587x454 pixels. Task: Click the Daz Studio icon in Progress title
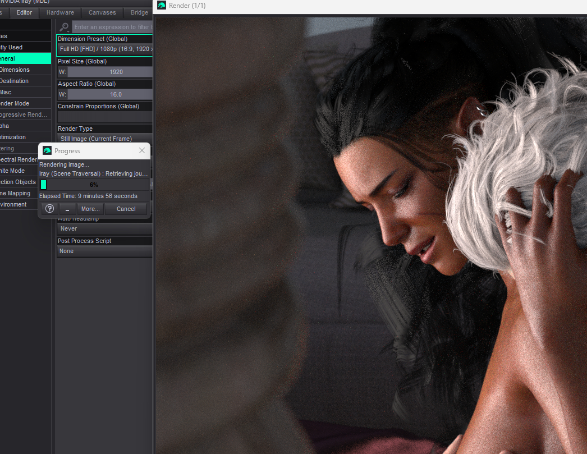click(x=47, y=150)
